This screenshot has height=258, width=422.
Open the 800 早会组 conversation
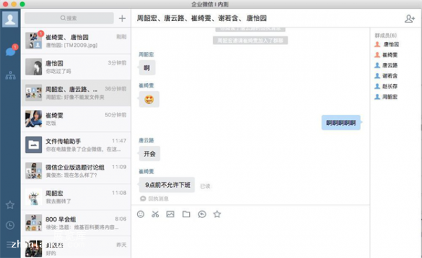click(x=76, y=223)
